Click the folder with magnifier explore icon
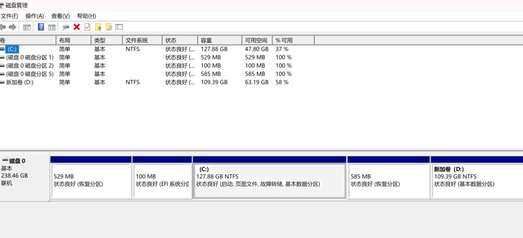Viewport: 523px width, 238px height. click(109, 27)
